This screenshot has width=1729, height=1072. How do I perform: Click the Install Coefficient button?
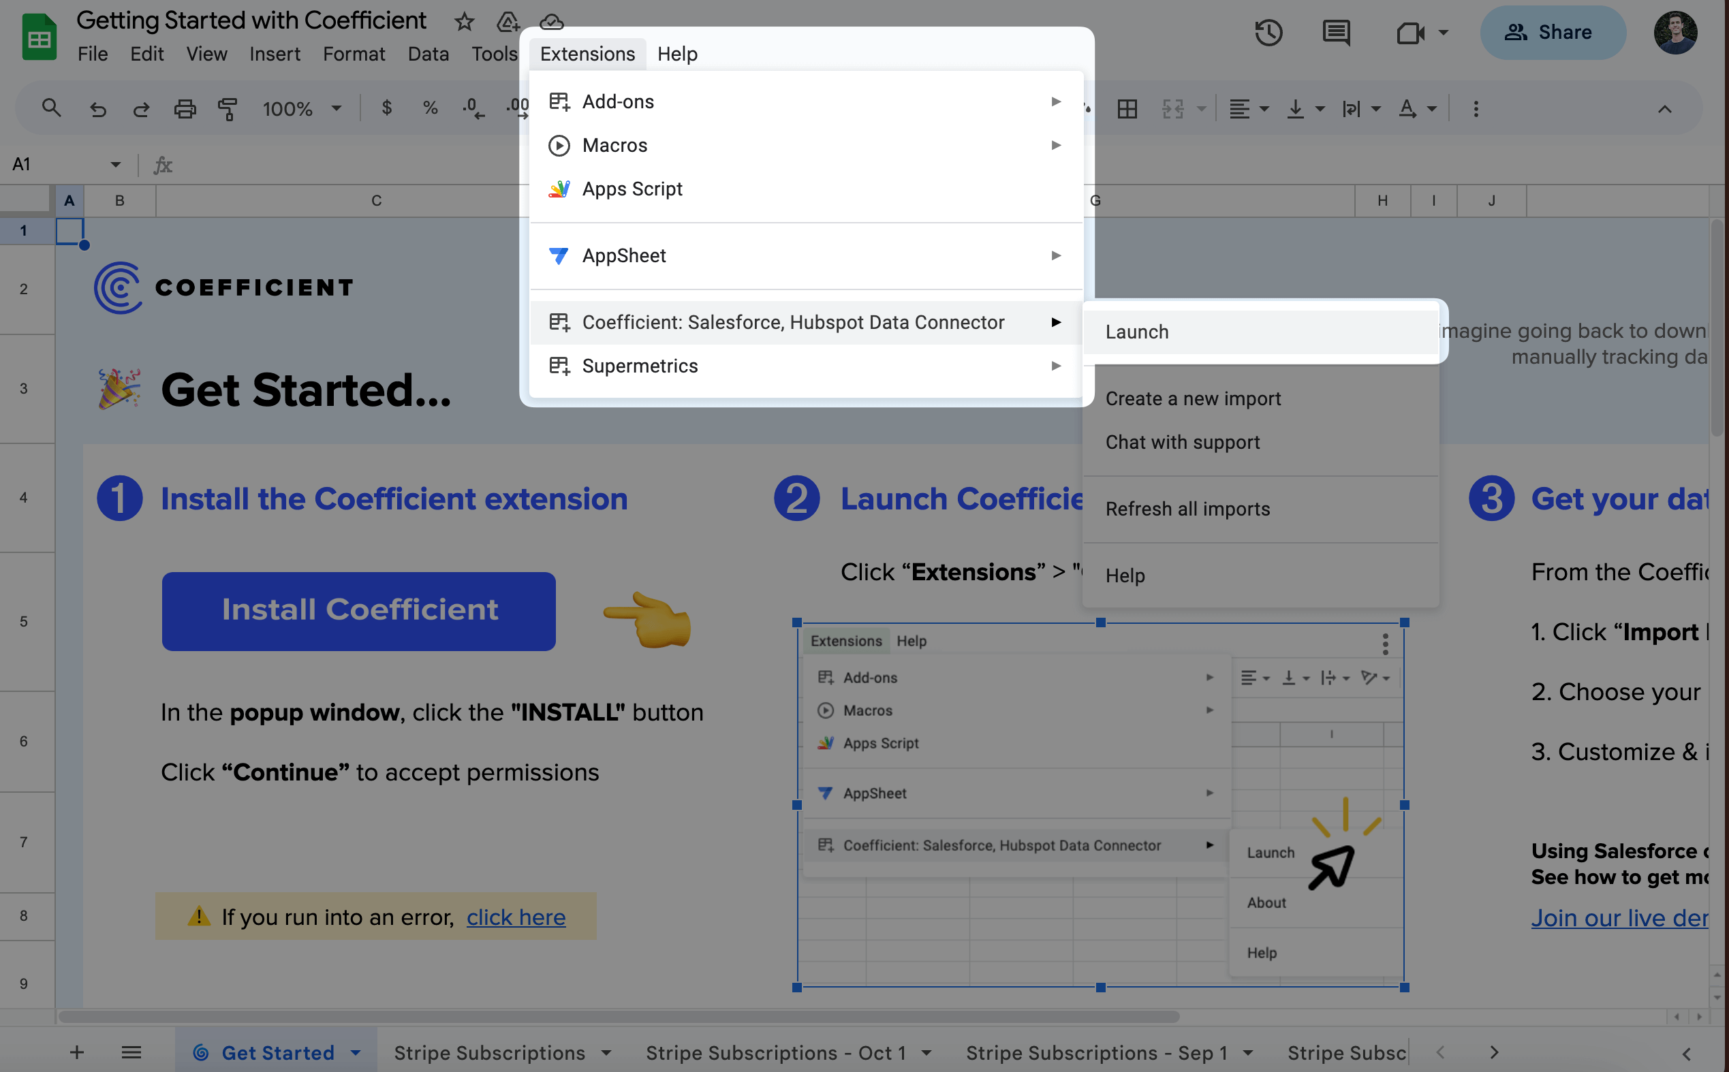[359, 610]
